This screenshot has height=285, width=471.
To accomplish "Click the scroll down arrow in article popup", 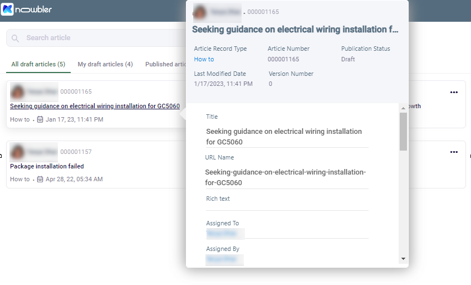I will coord(403,259).
